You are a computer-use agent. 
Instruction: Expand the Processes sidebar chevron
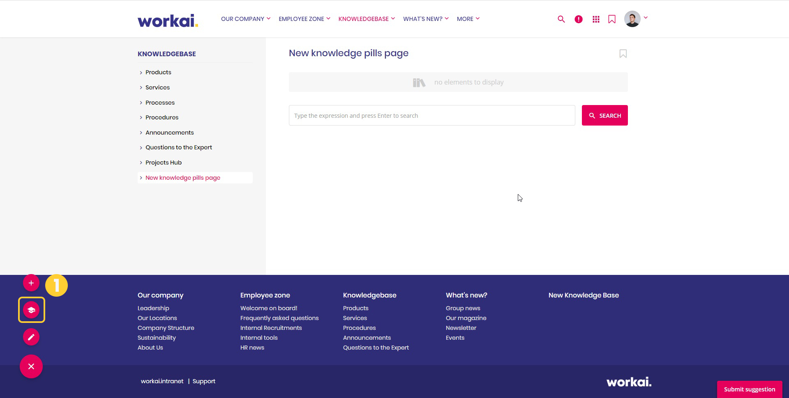point(141,103)
